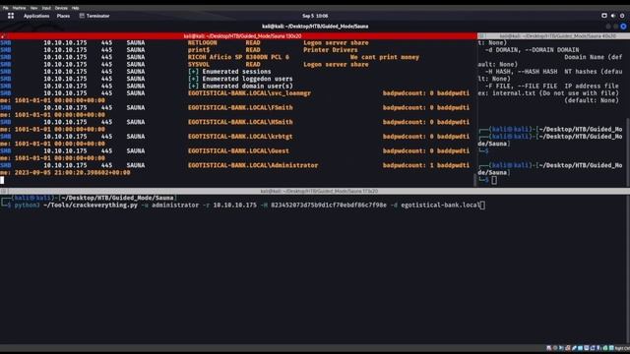Open the Applications menu in panel
This screenshot has height=354, width=630.
pyautogui.click(x=36, y=16)
